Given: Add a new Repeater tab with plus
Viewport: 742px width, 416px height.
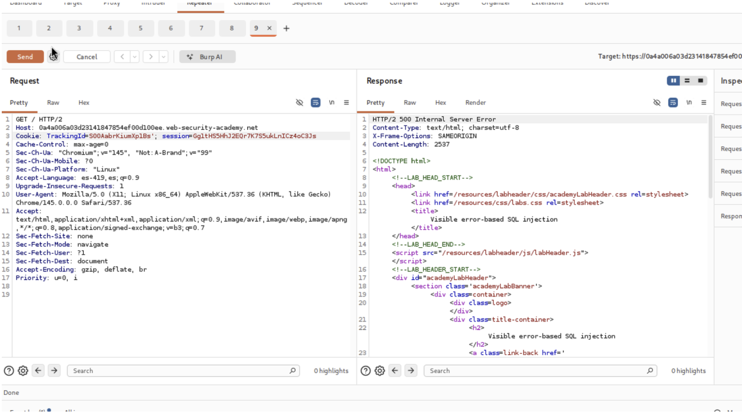Looking at the screenshot, I should [x=286, y=29].
